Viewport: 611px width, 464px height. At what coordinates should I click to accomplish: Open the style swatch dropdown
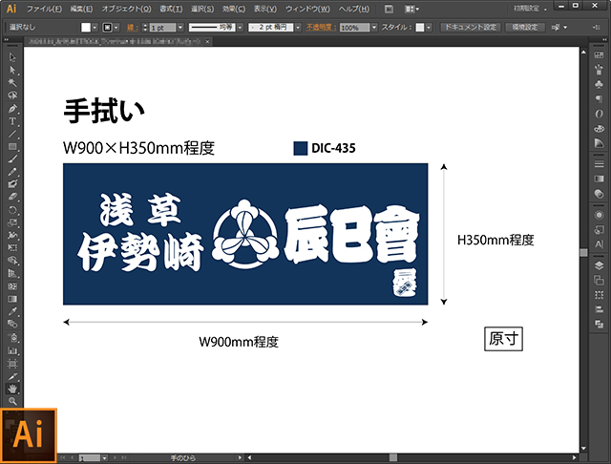429,28
